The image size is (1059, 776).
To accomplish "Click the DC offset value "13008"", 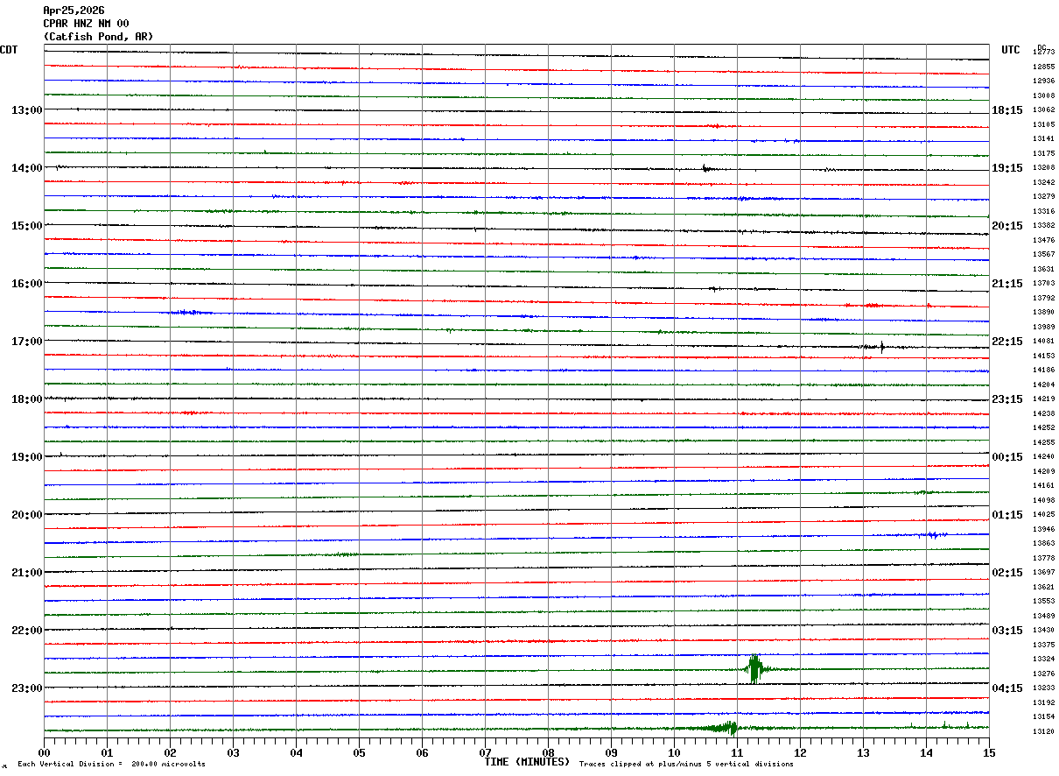I will coord(1043,96).
